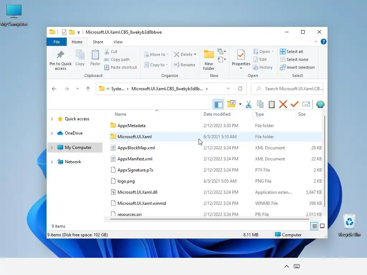Click the horizontal scrollbar under file list
367x275 pixels.
point(209,219)
